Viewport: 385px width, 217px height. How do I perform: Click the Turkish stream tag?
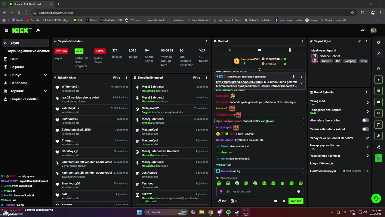click(326, 61)
